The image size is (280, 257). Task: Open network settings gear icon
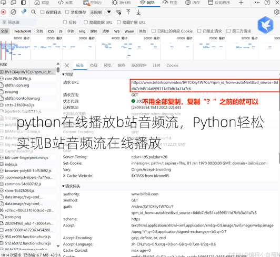(x=277, y=12)
